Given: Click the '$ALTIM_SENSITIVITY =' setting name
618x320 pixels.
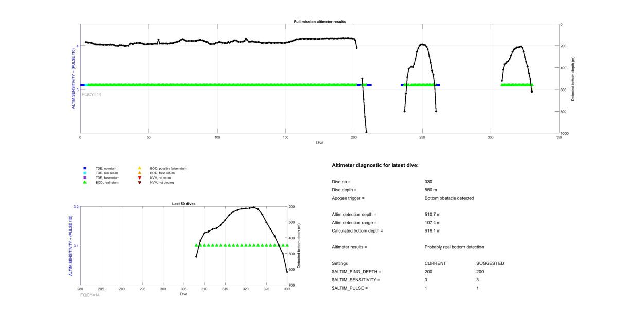Looking at the screenshot, I should (x=356, y=280).
